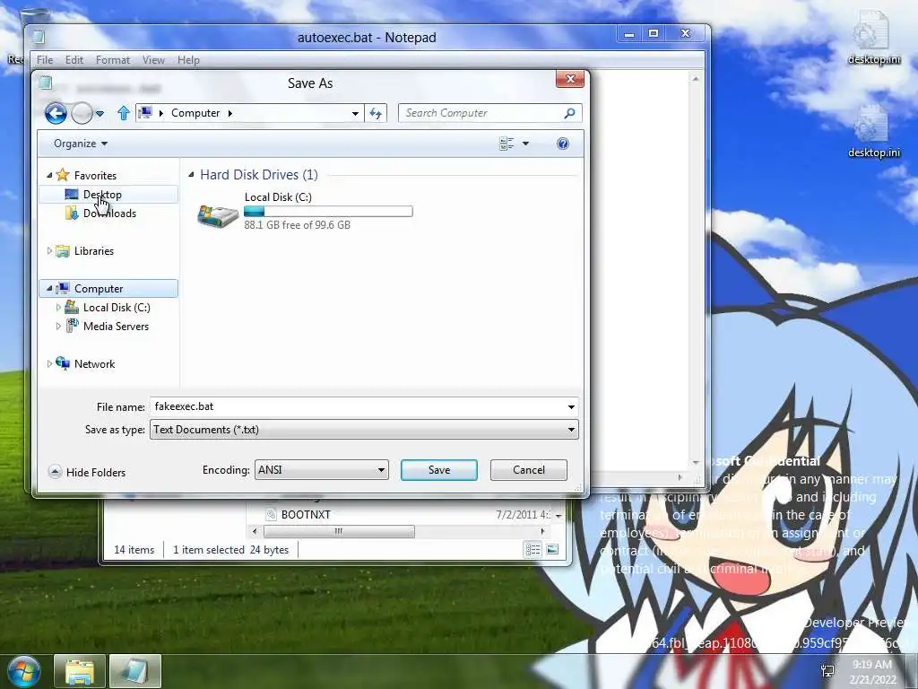This screenshot has height=689, width=918.
Task: Click the Cancel button
Action: [529, 470]
